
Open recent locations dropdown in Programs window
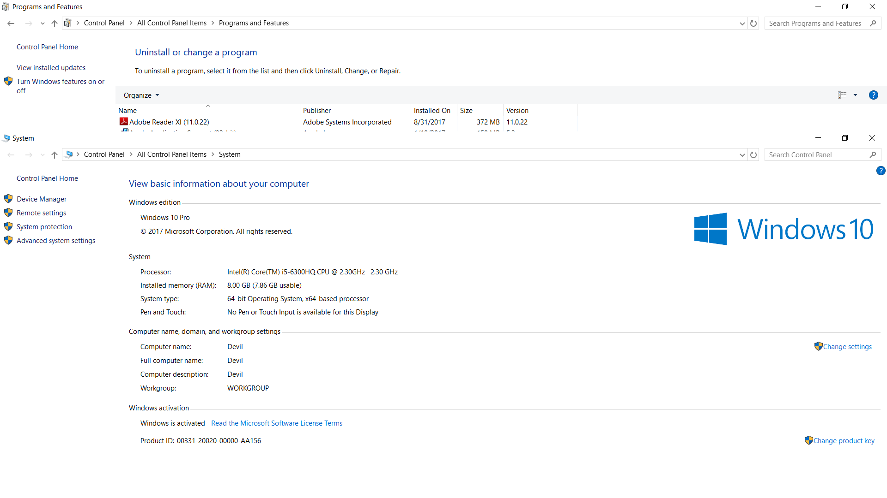click(43, 24)
